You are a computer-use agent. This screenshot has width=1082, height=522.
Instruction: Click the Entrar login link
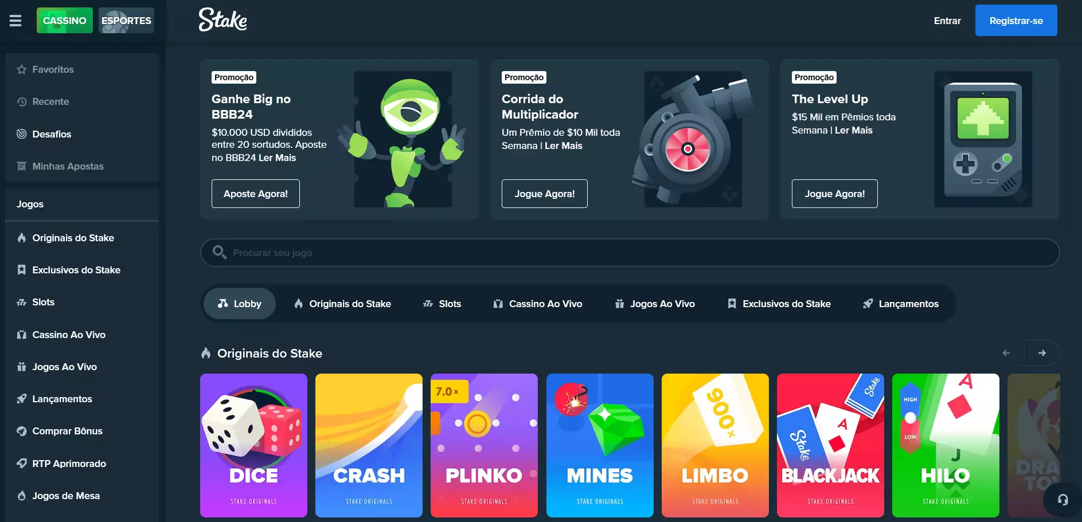coord(947,21)
